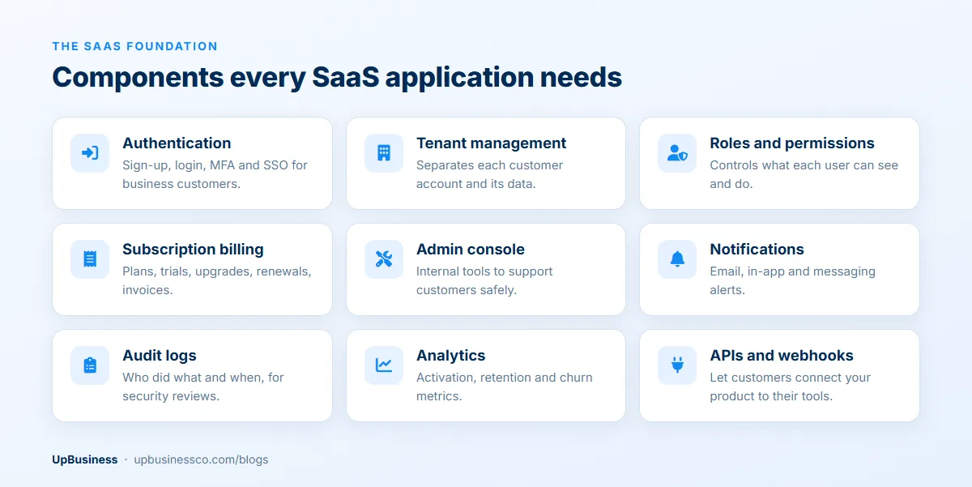Select the Audit logs heading

[160, 356]
